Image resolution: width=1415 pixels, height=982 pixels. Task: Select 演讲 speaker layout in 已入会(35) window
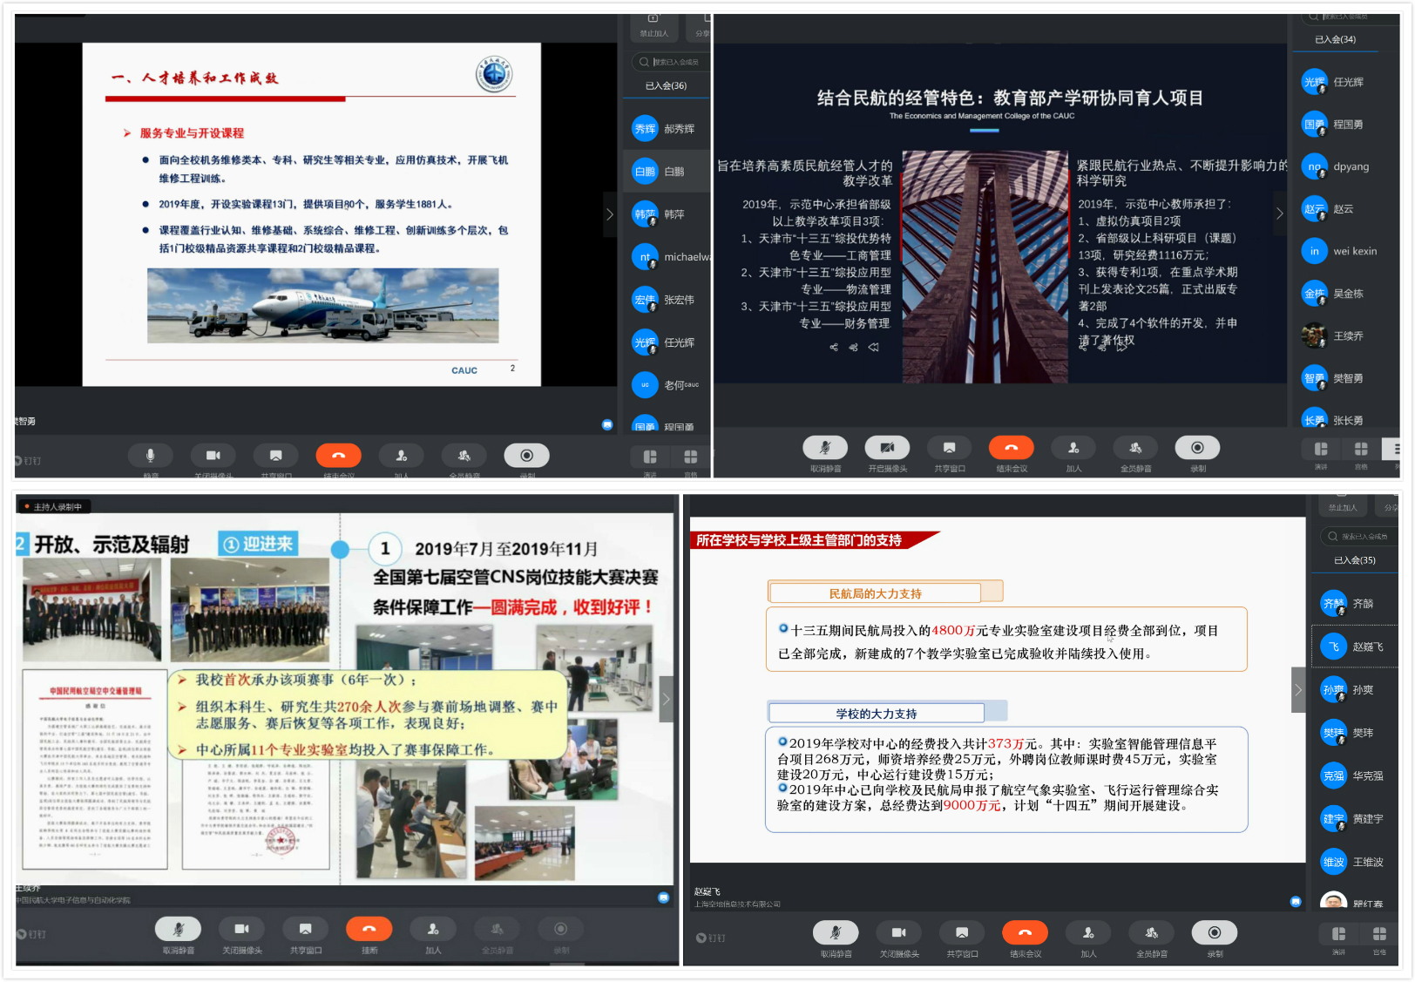tap(1338, 934)
